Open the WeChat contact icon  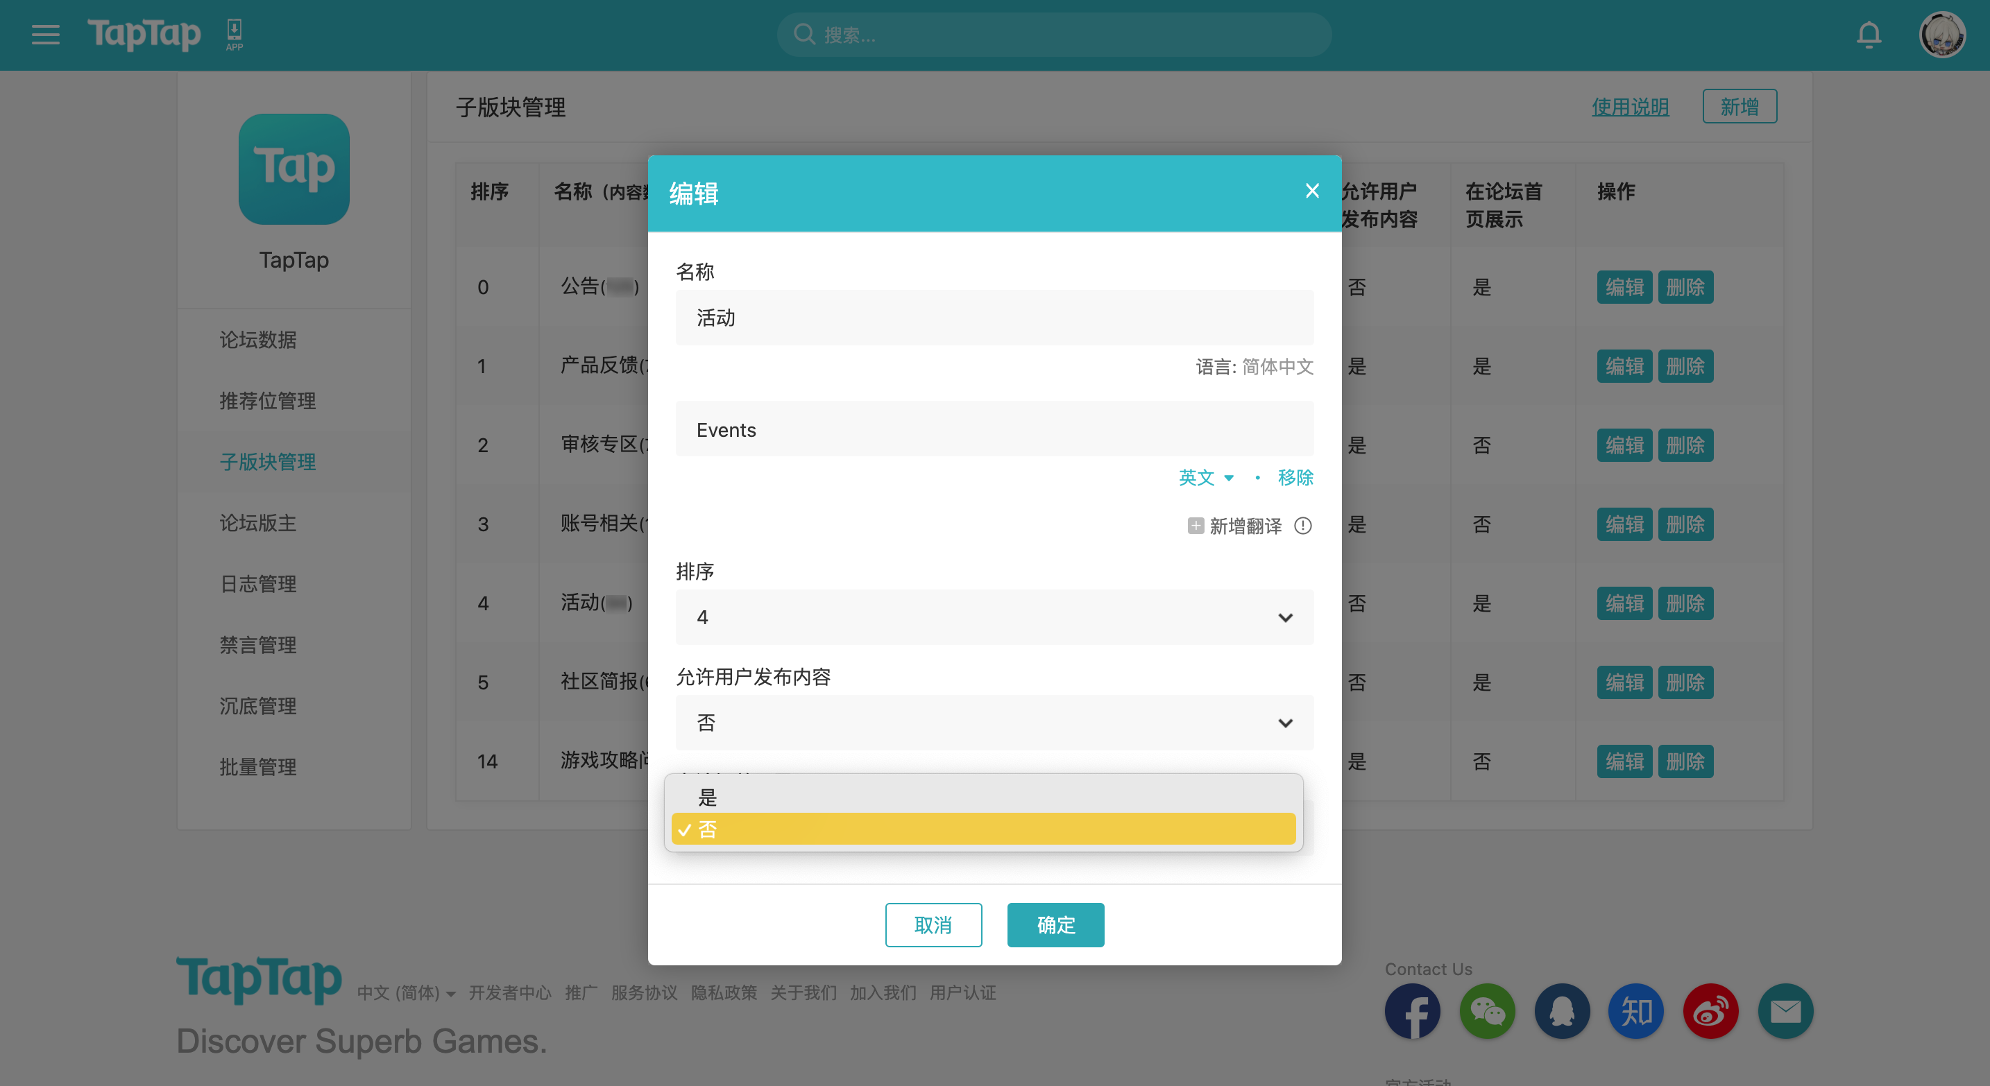[1487, 1011]
